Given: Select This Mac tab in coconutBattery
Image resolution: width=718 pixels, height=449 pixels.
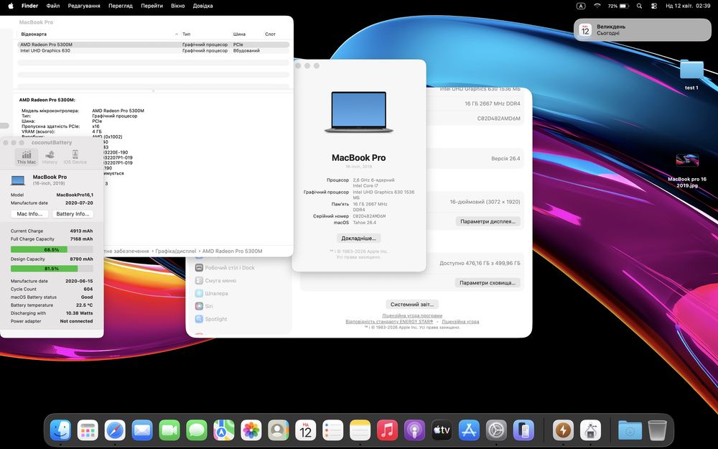Looking at the screenshot, I should click(27, 157).
